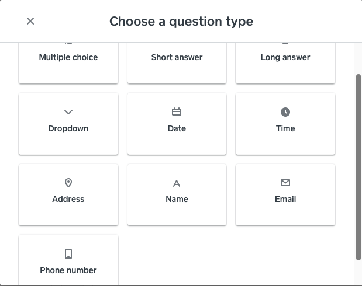This screenshot has height=286, width=362.
Task: Close the question type dialog
Action: click(x=30, y=21)
